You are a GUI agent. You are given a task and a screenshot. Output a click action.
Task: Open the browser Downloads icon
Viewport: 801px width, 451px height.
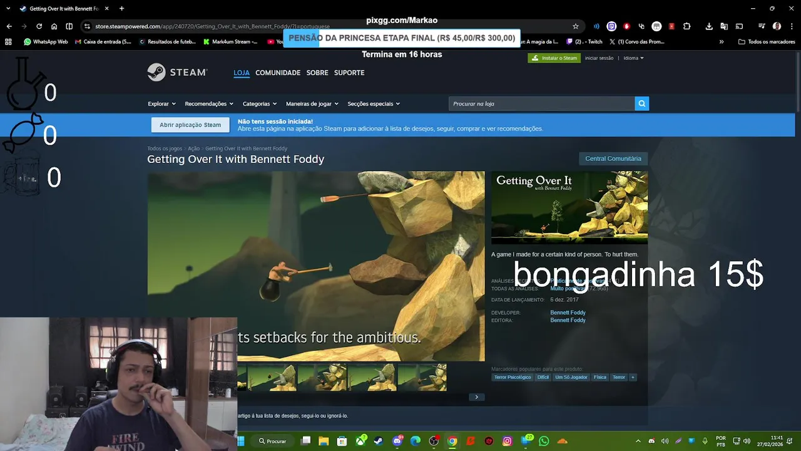[709, 26]
